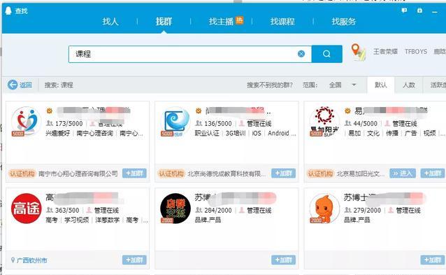Join the 北京易加阳光 group
Image resolution: width=446 pixels, height=275 pixels.
point(433,173)
